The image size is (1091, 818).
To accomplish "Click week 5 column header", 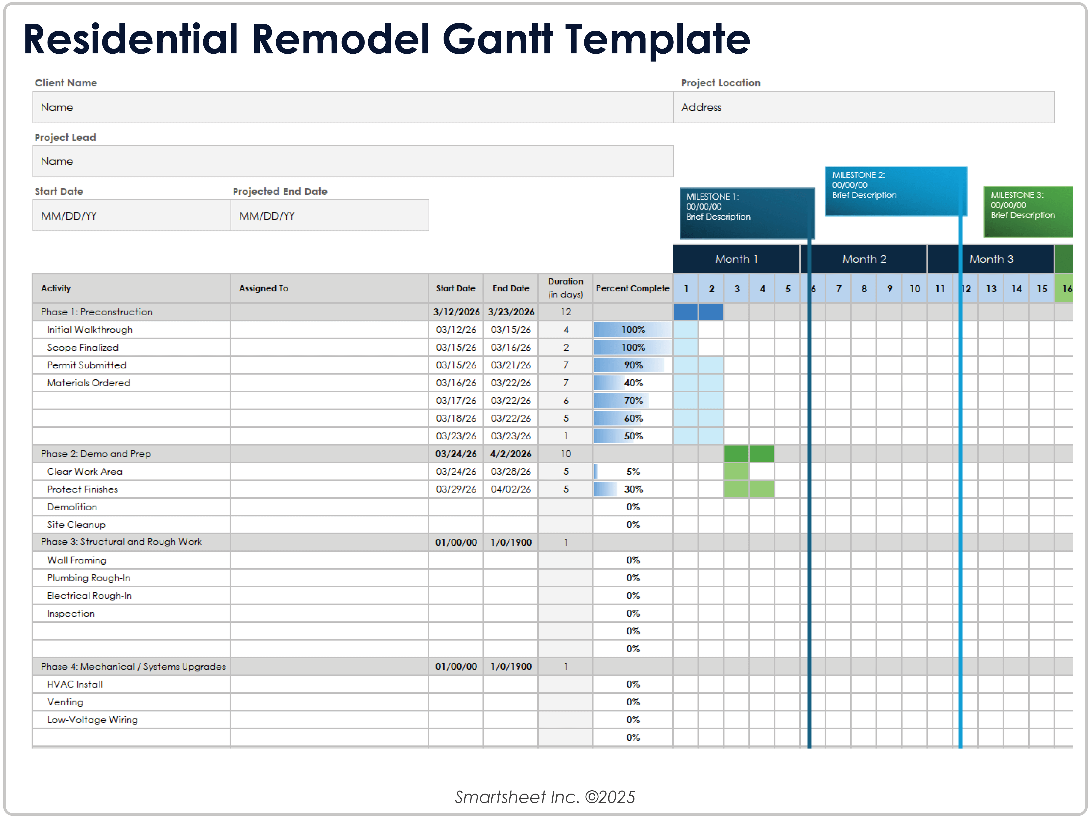I will [x=787, y=289].
